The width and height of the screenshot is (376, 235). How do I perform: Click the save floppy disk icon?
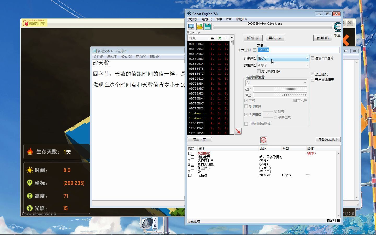tap(208, 26)
